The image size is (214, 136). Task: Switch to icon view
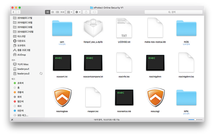pyautogui.click(x=48, y=12)
